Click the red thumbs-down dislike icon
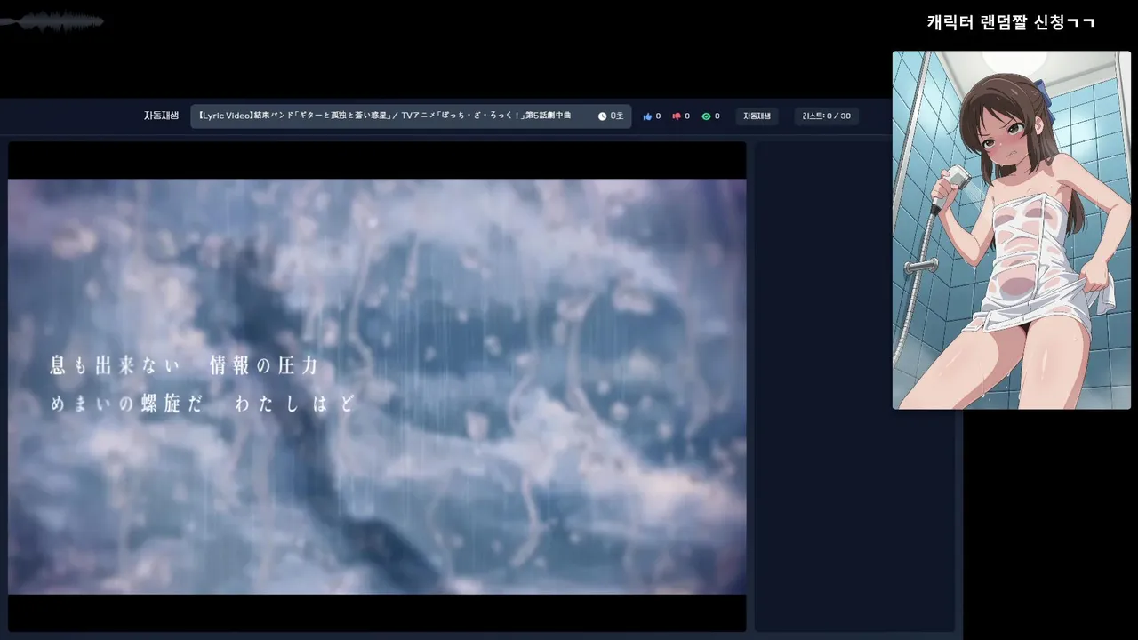 click(x=677, y=116)
